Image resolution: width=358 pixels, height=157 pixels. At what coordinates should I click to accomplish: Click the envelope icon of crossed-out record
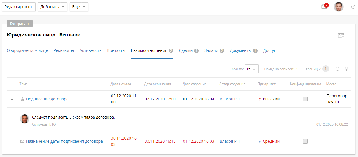[22, 142]
